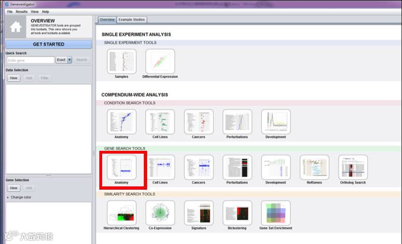Screen dimensions: 402x244
Task: Click the SINGLE EXPERIMENT ANALYSIS heading
Action: [x=136, y=34]
